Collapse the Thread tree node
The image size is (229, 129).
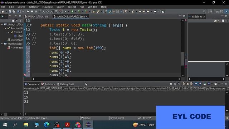[9, 32]
